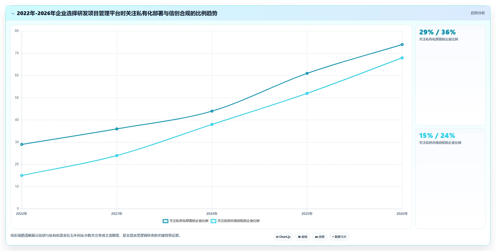
Task: Click the 进度 tag
Action: click(320, 237)
